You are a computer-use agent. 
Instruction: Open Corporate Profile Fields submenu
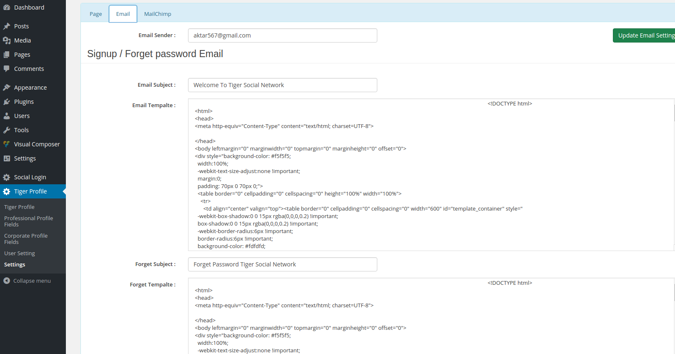click(26, 239)
